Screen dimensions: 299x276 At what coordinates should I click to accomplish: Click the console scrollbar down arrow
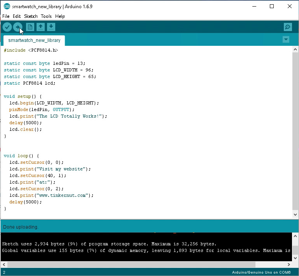(295, 258)
